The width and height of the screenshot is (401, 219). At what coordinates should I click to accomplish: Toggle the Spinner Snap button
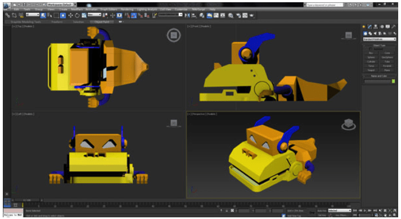pyautogui.click(x=147, y=16)
